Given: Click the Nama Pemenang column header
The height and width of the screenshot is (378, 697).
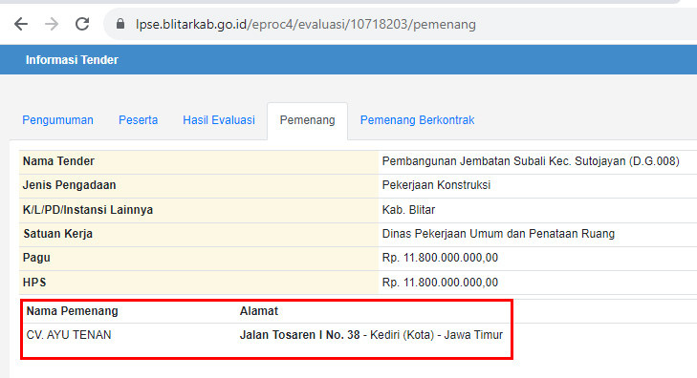Looking at the screenshot, I should pos(72,311).
